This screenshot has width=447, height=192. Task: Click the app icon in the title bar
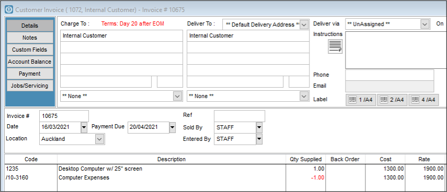[x=9, y=9]
